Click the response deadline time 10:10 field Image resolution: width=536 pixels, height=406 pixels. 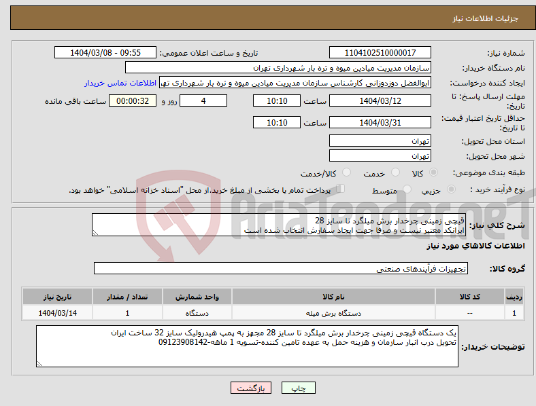click(x=277, y=100)
